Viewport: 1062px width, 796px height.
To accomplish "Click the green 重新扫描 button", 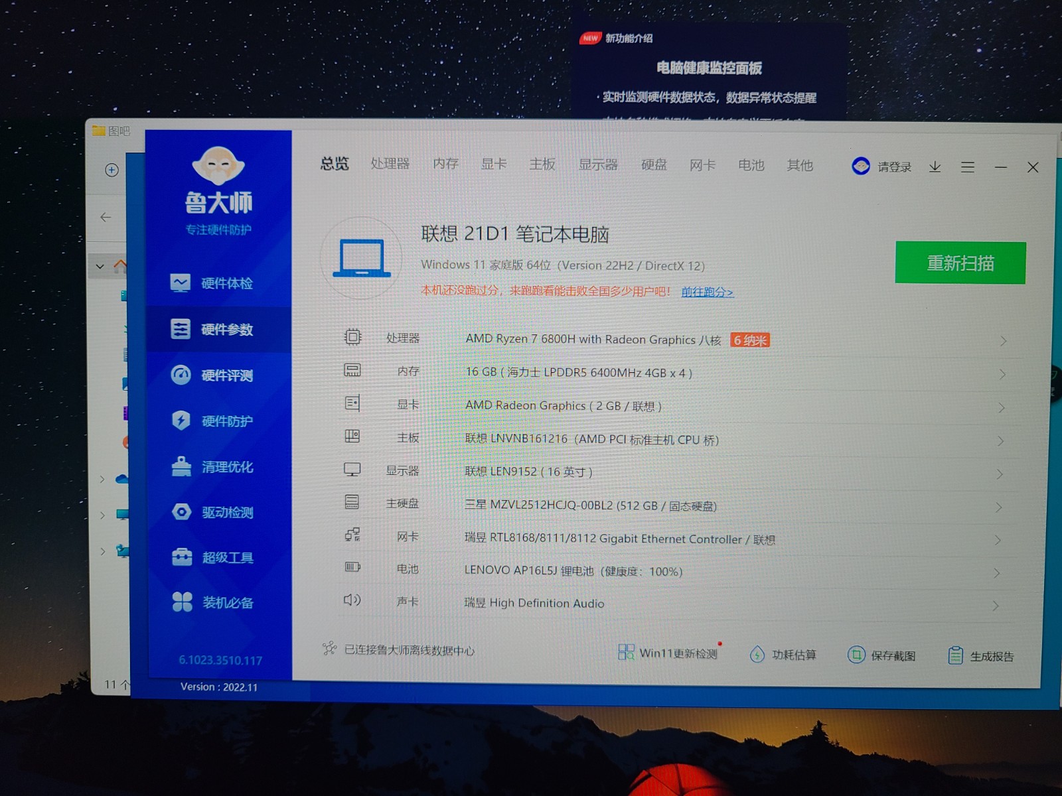I will pyautogui.click(x=960, y=263).
